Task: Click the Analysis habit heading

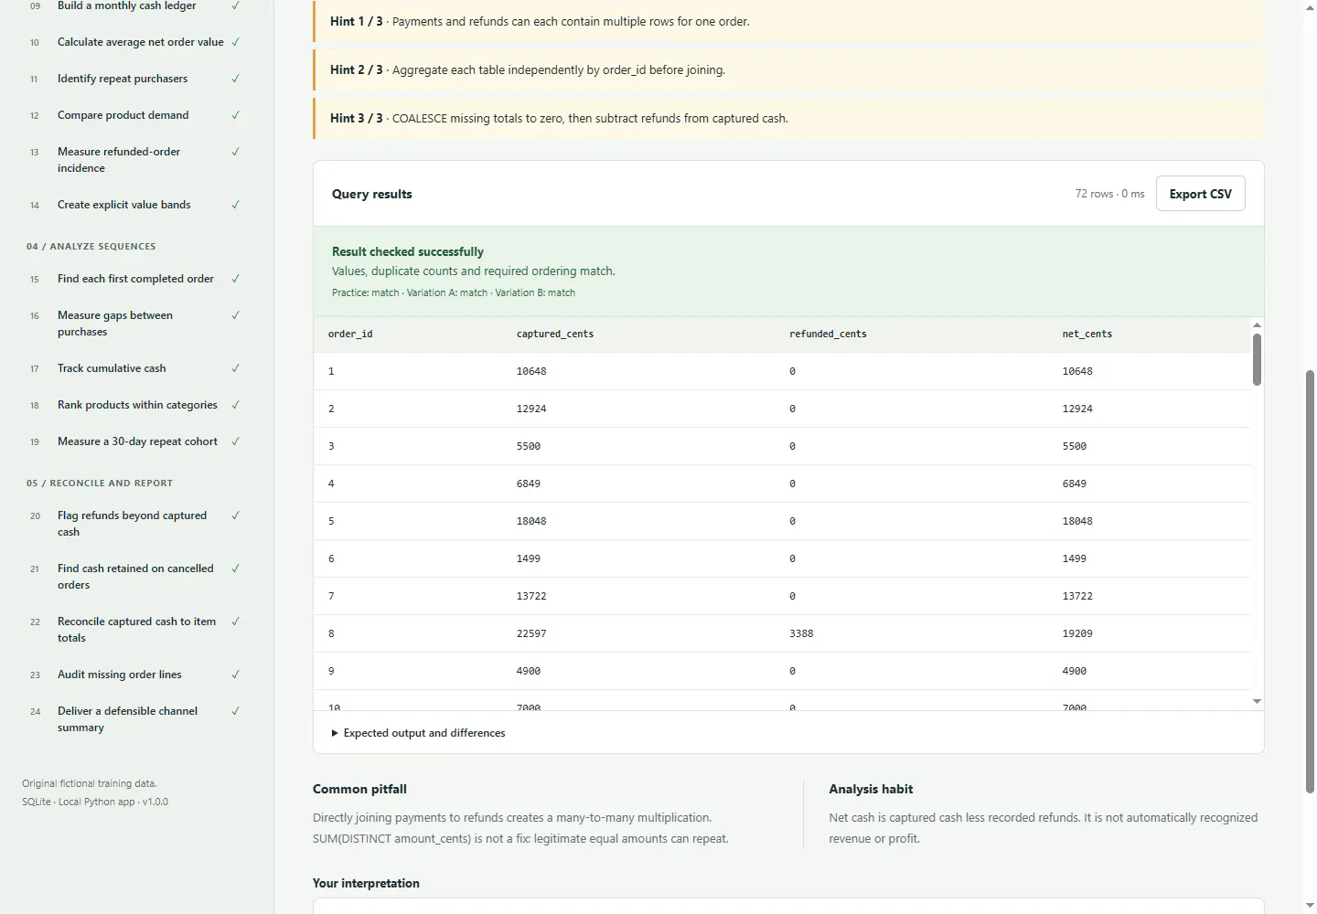Action: pos(871,789)
